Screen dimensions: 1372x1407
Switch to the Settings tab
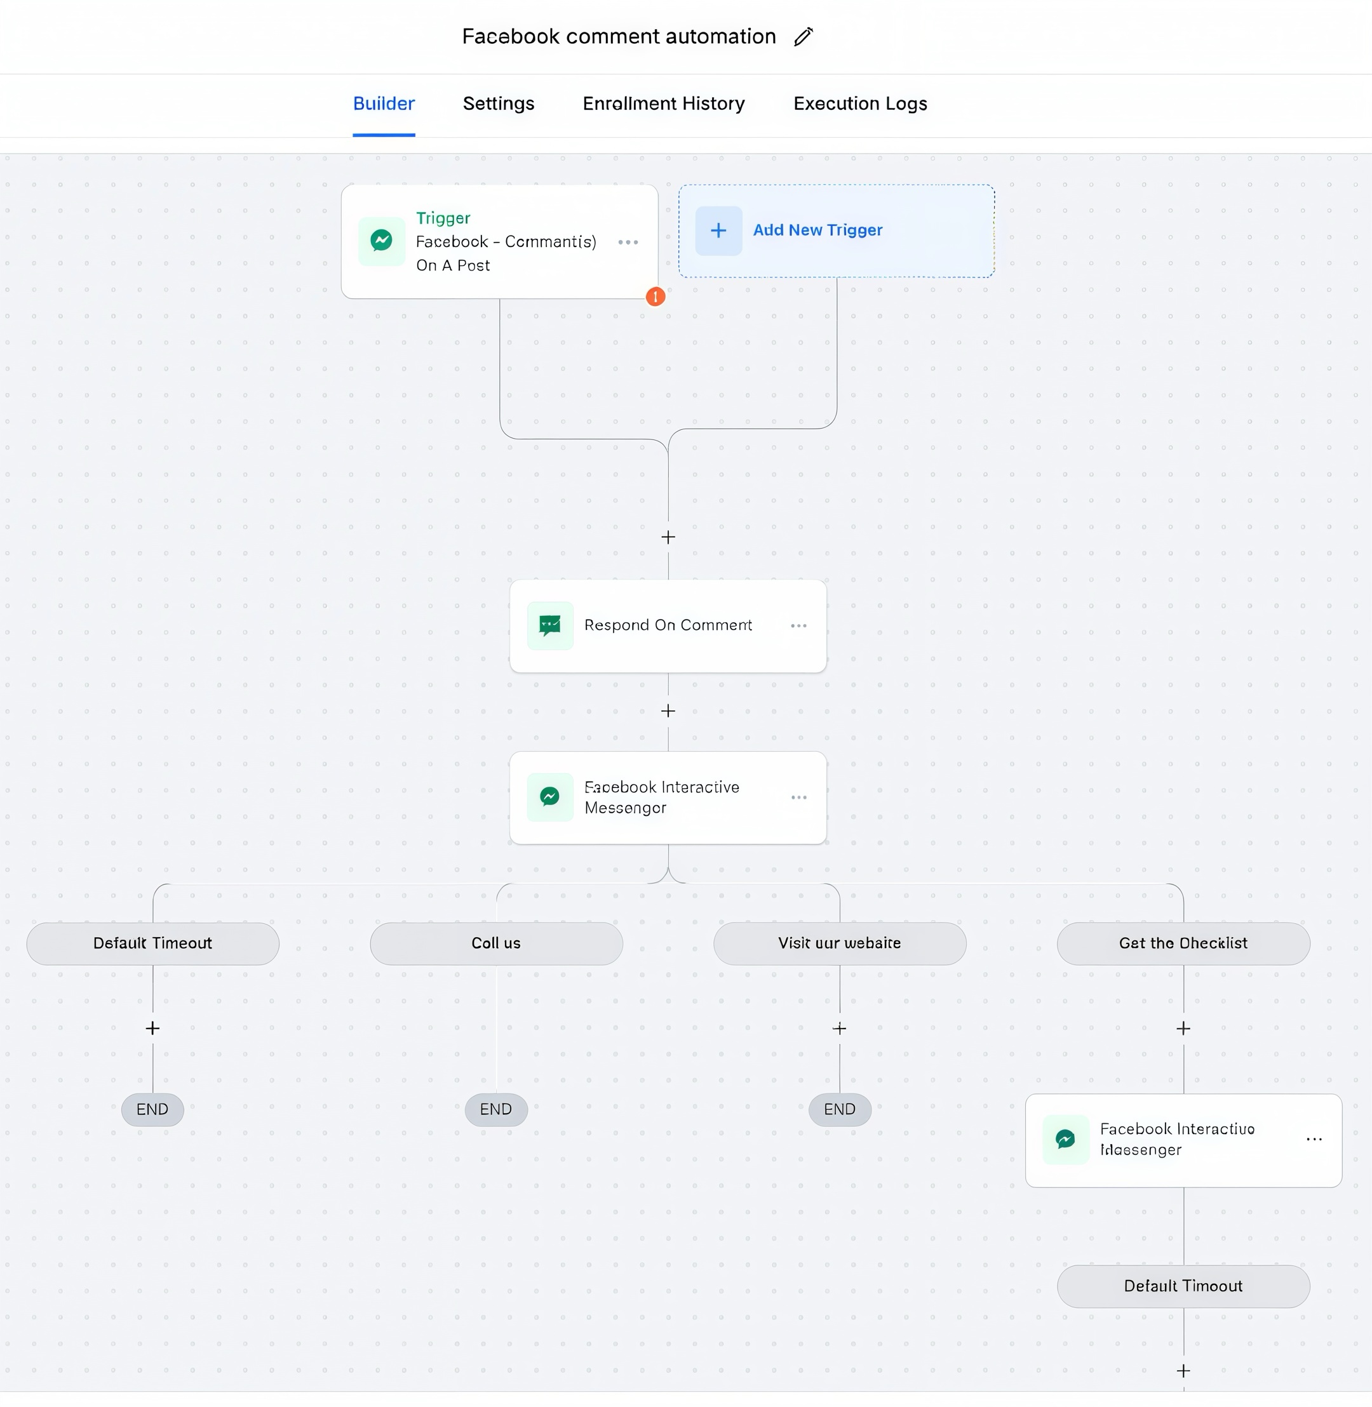(x=498, y=103)
